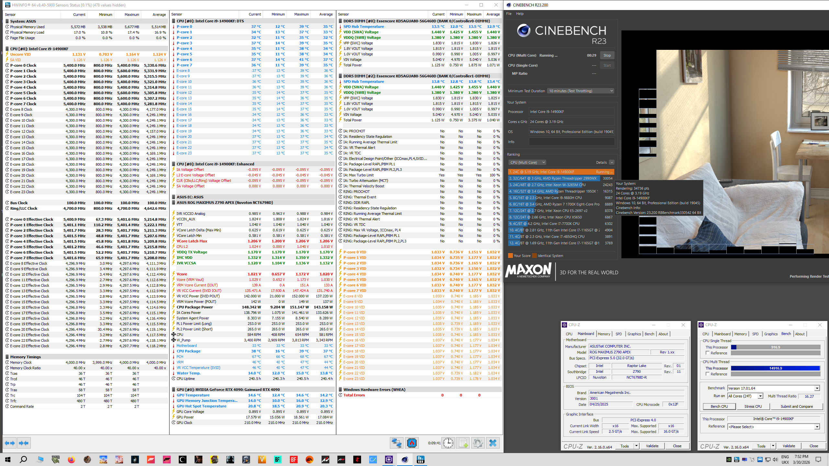This screenshot has height=466, width=829.
Task: Click Validate in CPU-Z Mainboard window
Action: click(x=652, y=446)
